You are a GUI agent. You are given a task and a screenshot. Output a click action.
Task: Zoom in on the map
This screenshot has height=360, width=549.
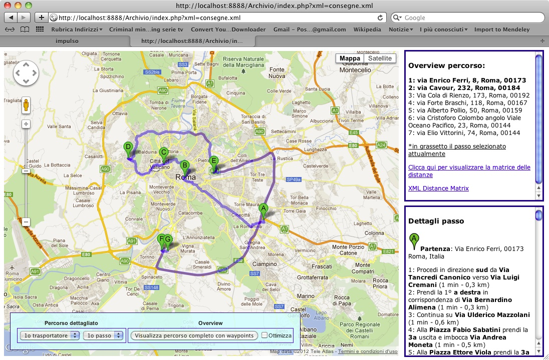[x=26, y=124]
